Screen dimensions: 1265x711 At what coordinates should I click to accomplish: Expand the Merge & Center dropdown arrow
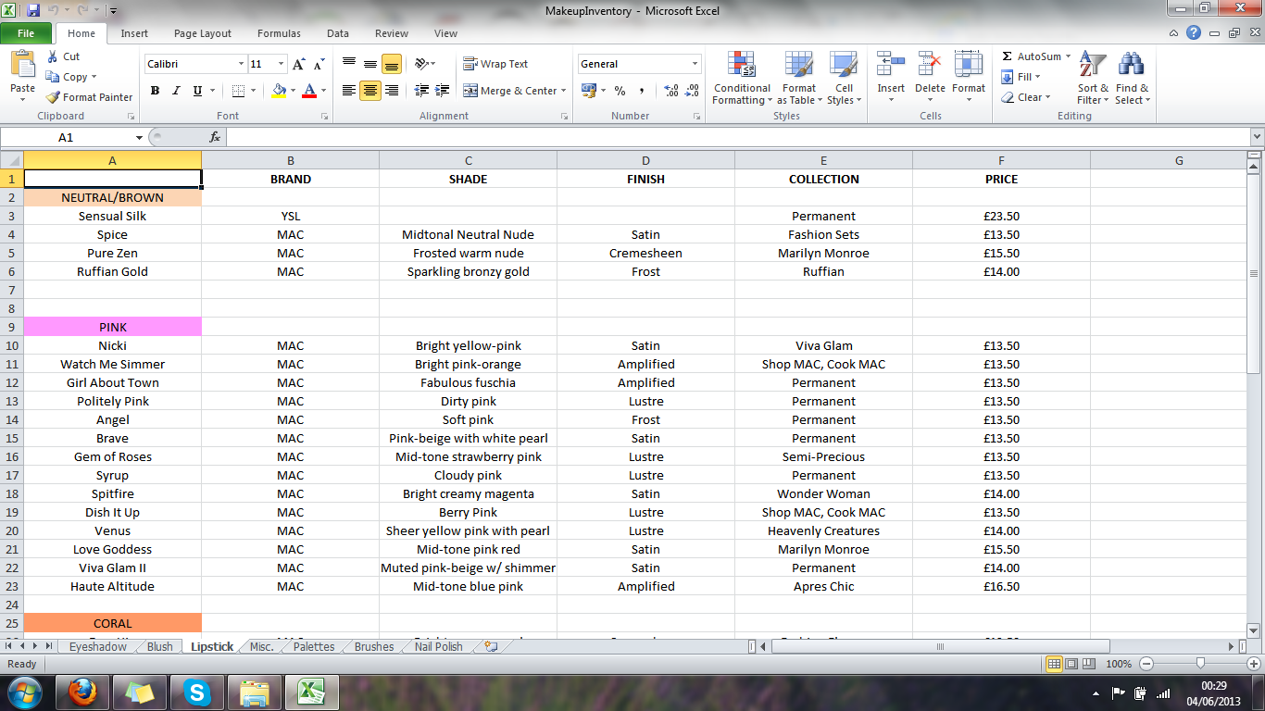click(x=565, y=91)
